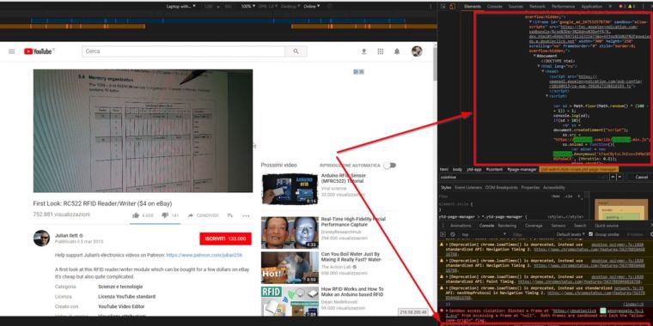653x326 pixels.
Task: Click the show console sidebar icon
Action: click(x=443, y=234)
